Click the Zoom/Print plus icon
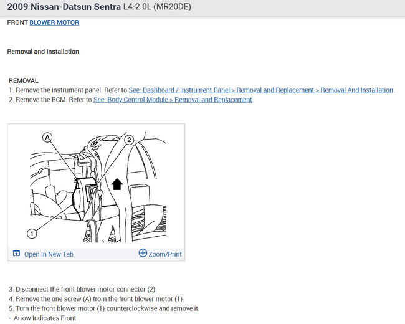405x324 pixels. click(x=143, y=253)
